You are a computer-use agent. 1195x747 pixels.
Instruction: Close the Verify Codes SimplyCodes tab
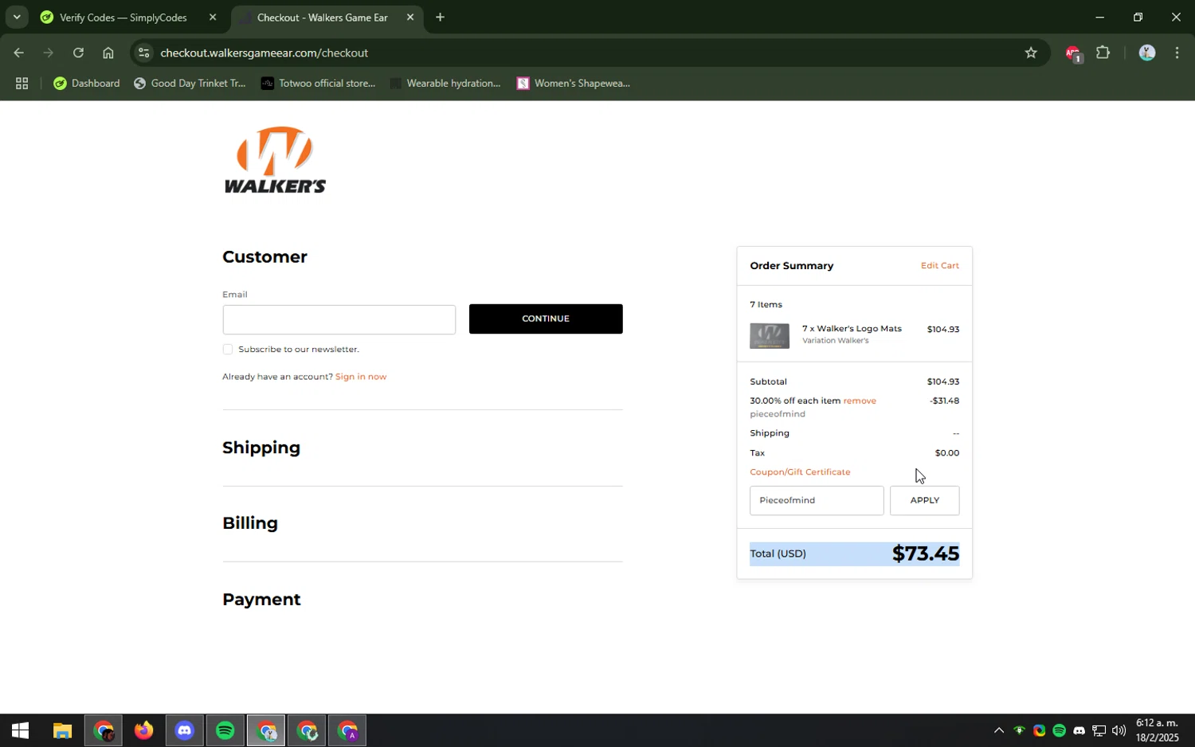pyautogui.click(x=212, y=18)
